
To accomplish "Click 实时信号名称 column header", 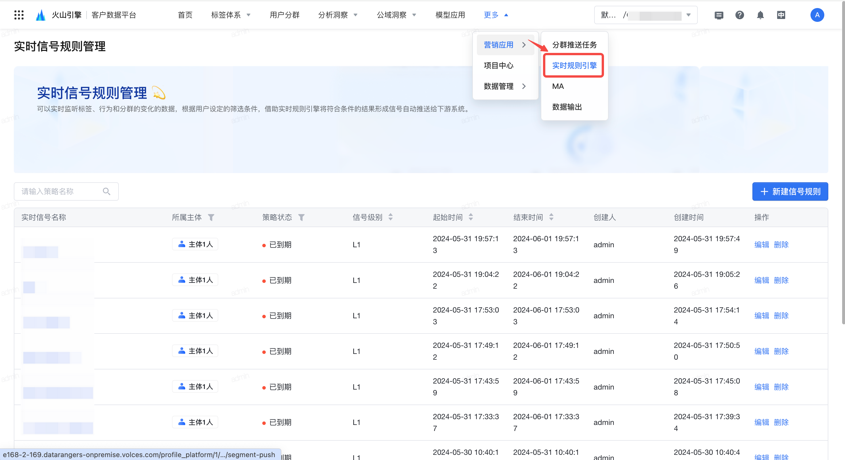I will tap(44, 217).
